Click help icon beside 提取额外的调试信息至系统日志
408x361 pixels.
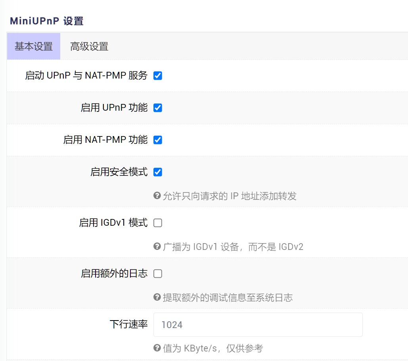157,297
